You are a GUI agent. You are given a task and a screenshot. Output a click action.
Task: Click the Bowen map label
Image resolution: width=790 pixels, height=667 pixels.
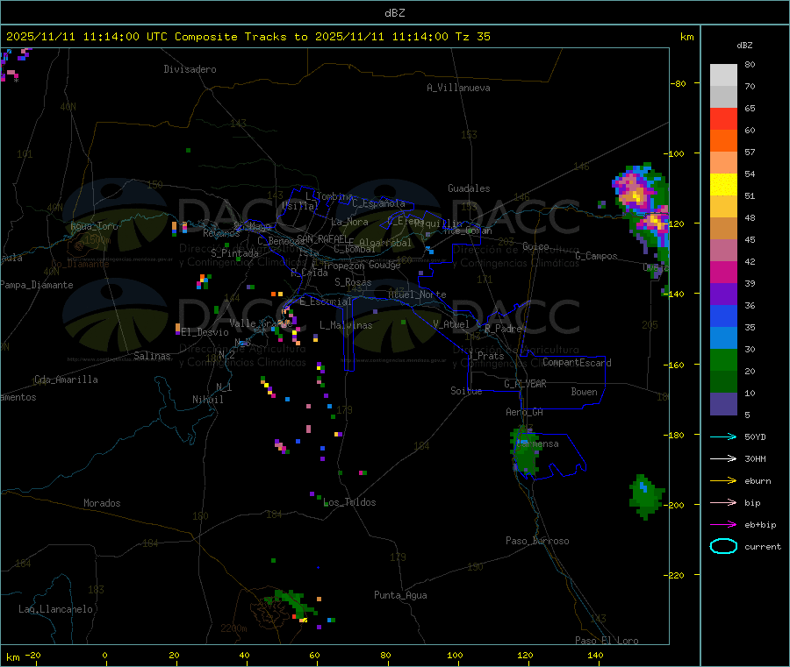pyautogui.click(x=585, y=392)
